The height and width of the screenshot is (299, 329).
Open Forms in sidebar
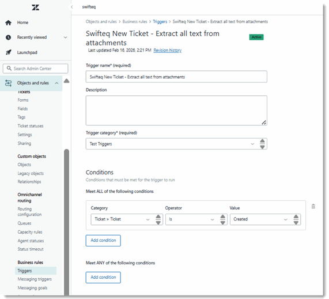click(x=23, y=100)
